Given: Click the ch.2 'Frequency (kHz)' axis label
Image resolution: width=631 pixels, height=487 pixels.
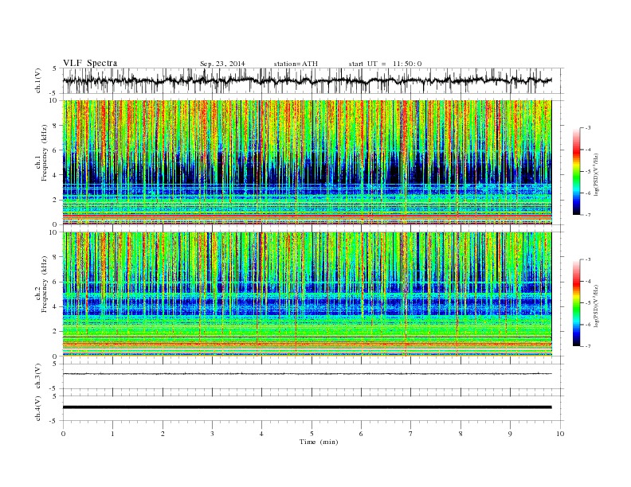Looking at the screenshot, I should pyautogui.click(x=45, y=283).
